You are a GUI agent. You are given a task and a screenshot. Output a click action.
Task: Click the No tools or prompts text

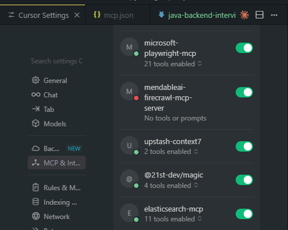(175, 118)
